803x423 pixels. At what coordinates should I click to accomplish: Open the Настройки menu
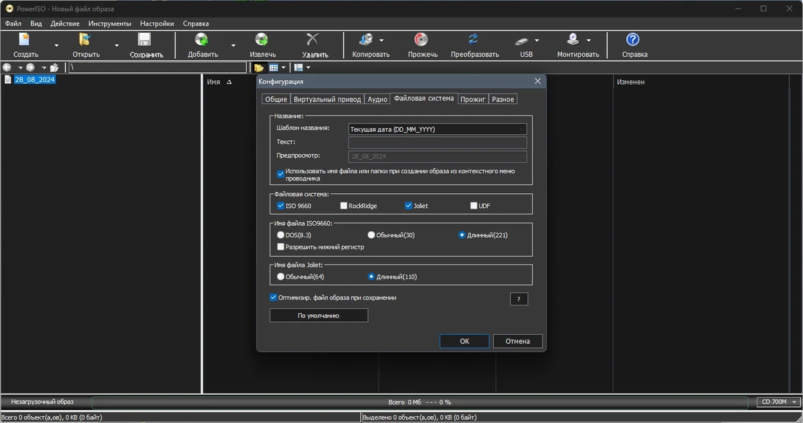click(157, 23)
